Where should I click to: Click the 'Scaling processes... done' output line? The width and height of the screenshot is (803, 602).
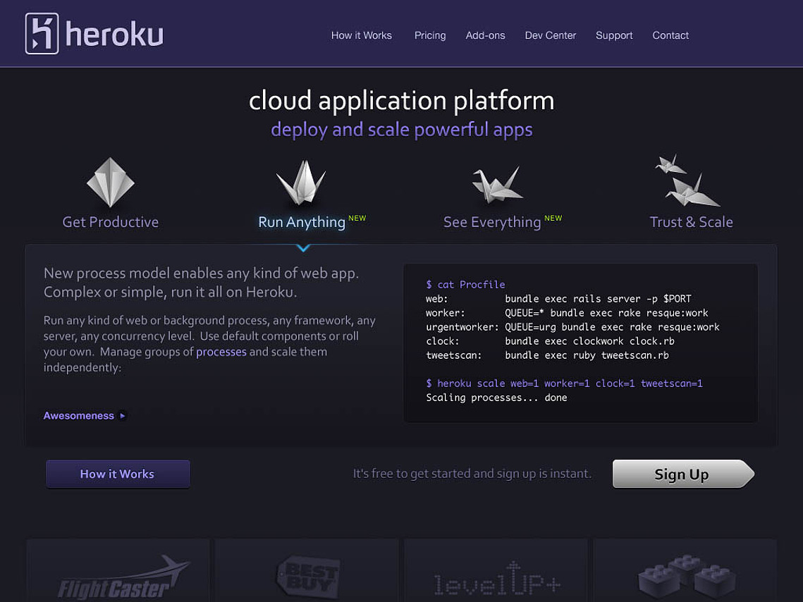[497, 398]
